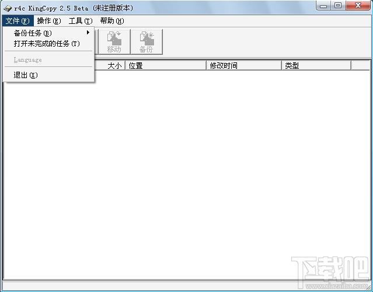Expand the 备份任务(B) submenu

point(49,33)
